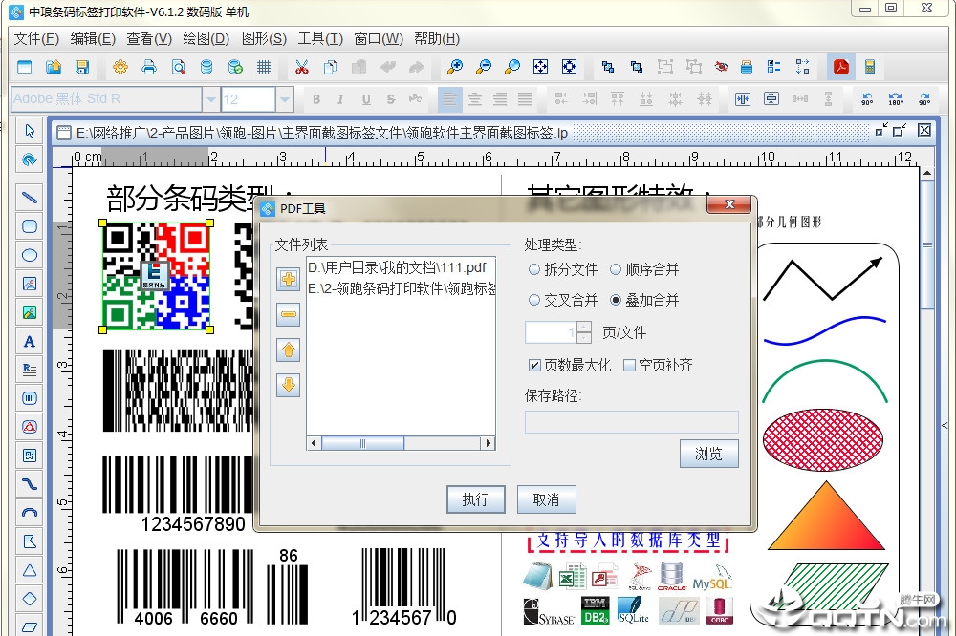Click the 浏览 browse button
The width and height of the screenshot is (956, 636).
pyautogui.click(x=708, y=454)
